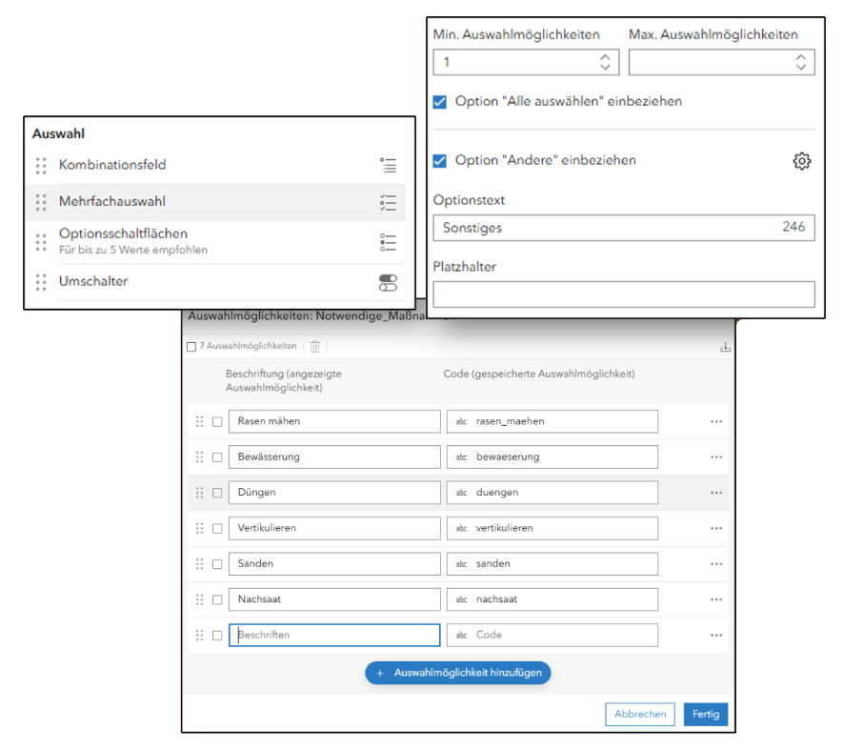Click the empty Beschriften label field
The image size is (863, 750).
click(x=334, y=635)
